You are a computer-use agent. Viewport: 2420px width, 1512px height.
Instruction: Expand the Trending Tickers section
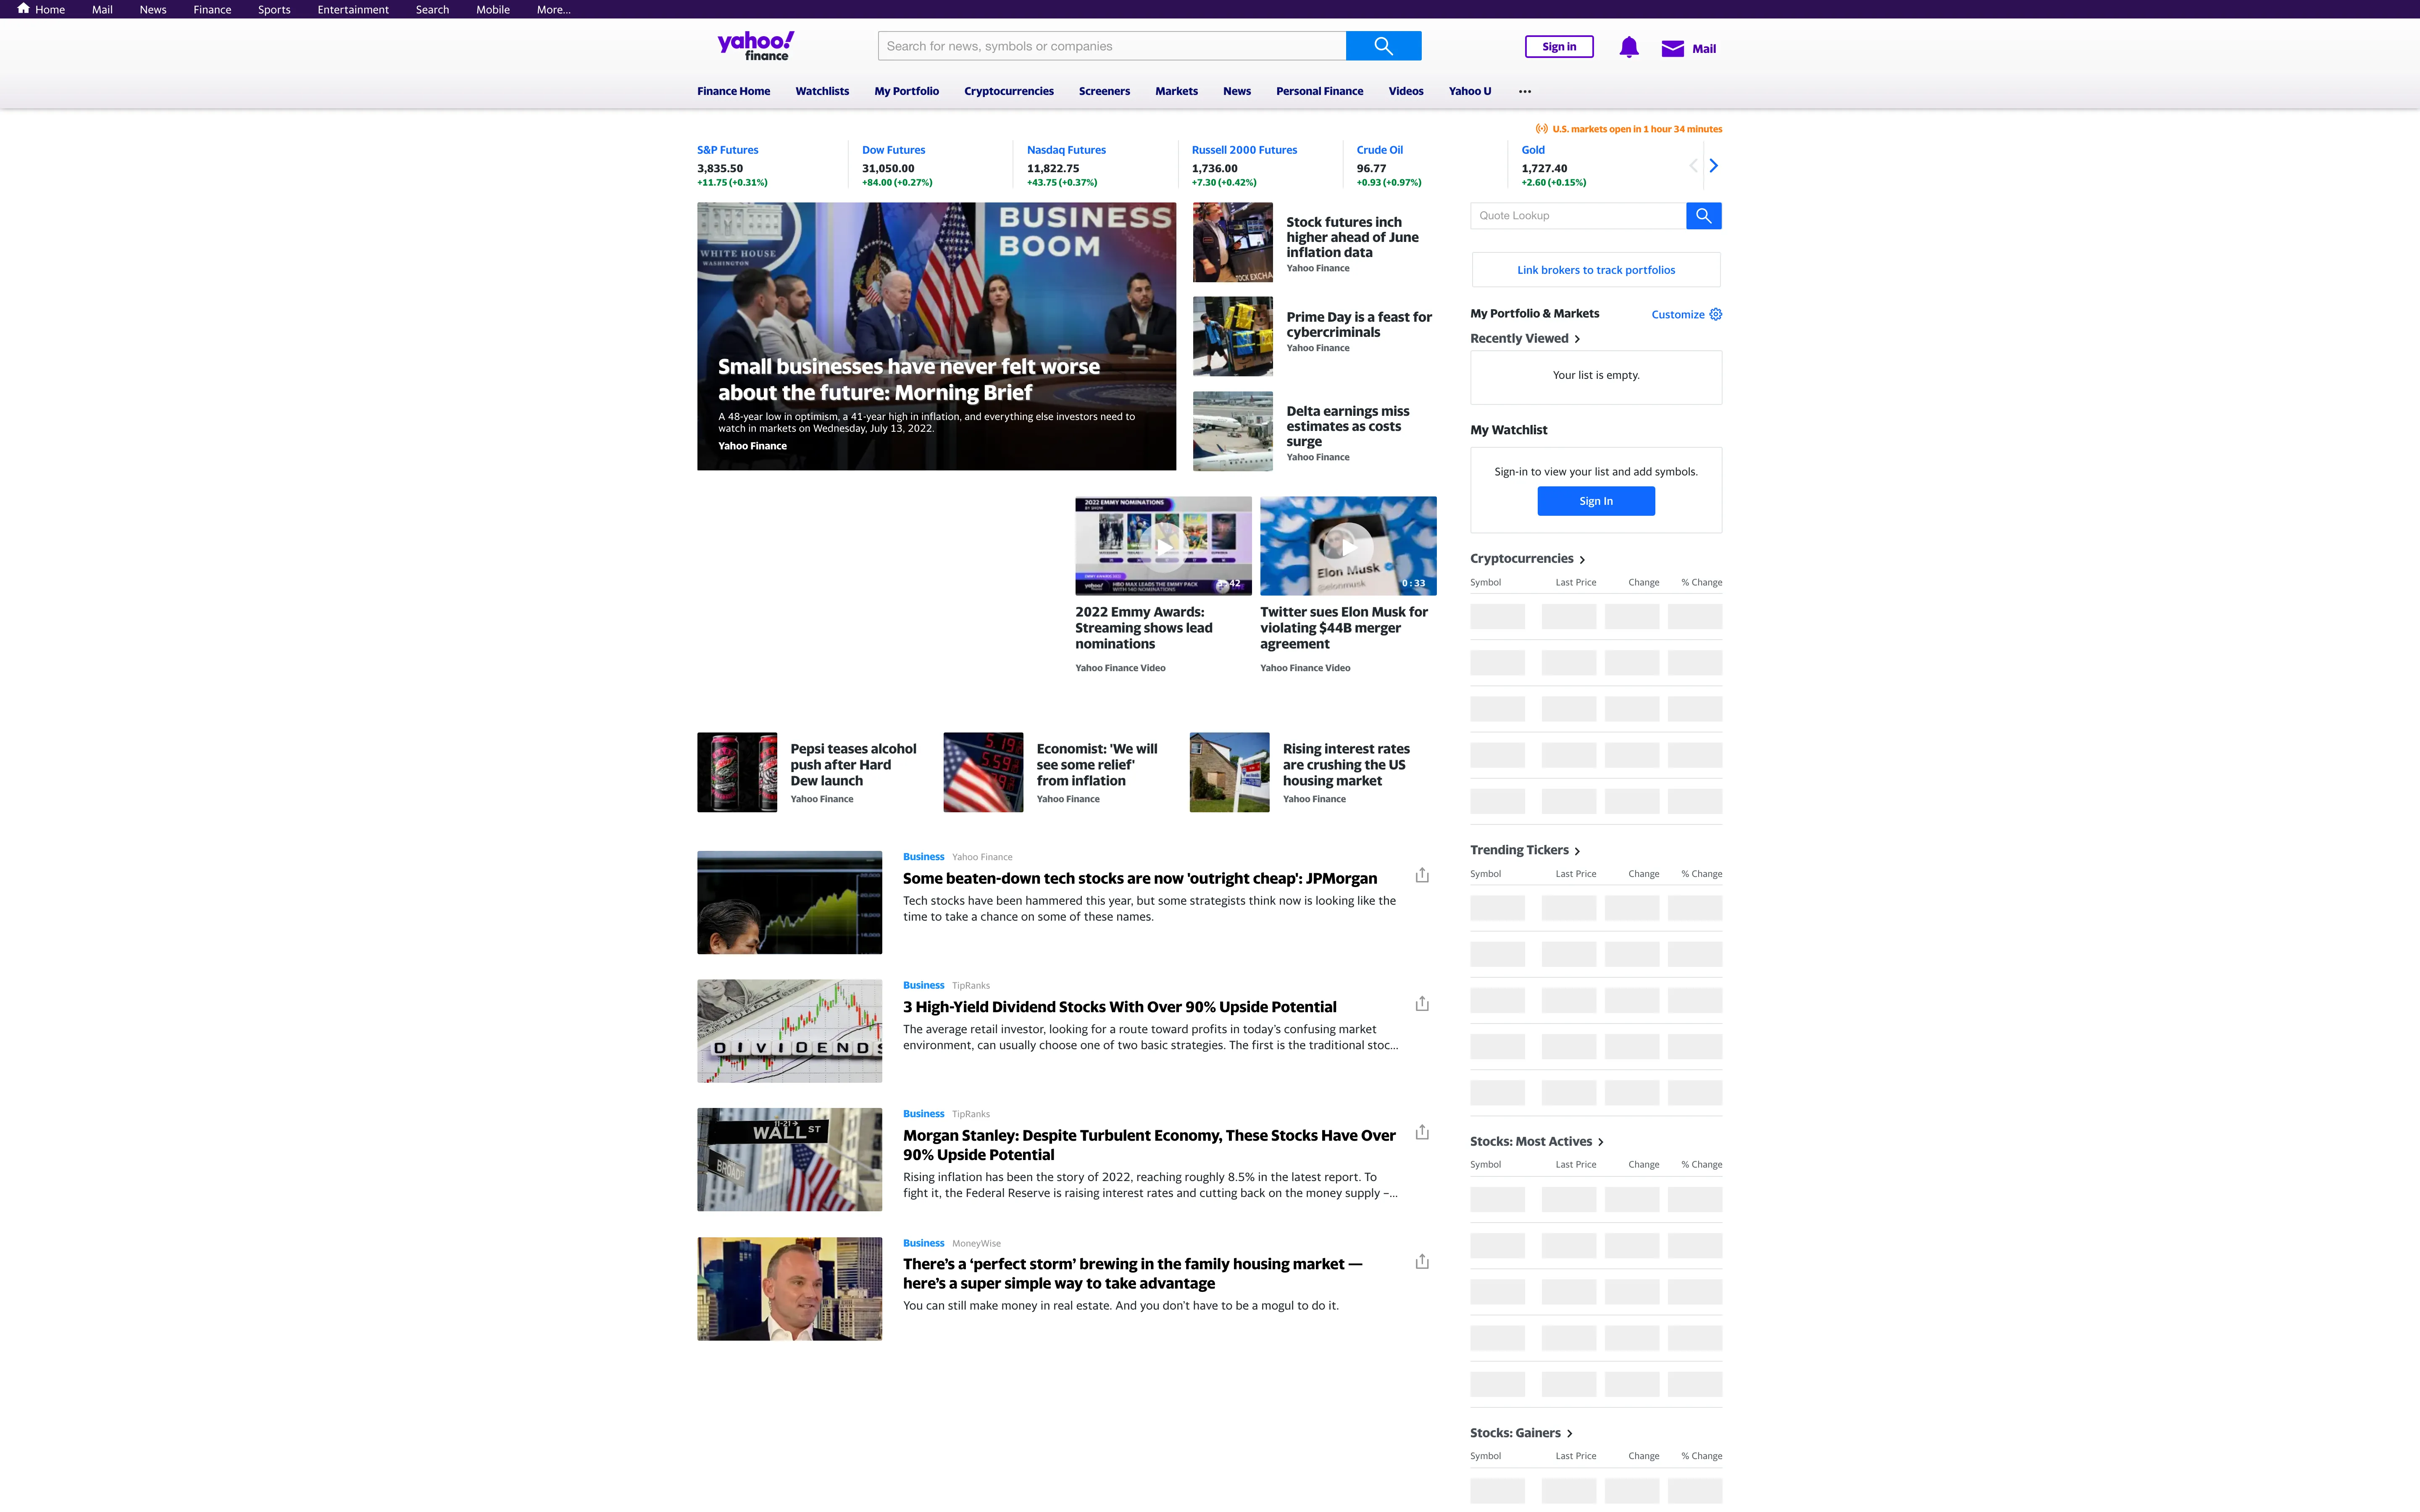point(1577,850)
